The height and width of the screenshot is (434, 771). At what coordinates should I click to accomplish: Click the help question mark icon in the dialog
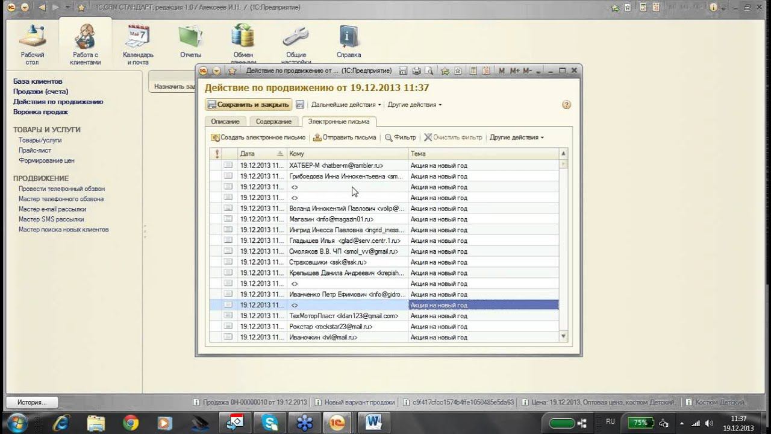click(566, 104)
